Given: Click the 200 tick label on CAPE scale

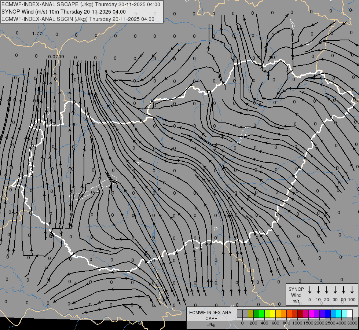Looking at the screenshot, I should tap(253, 323).
